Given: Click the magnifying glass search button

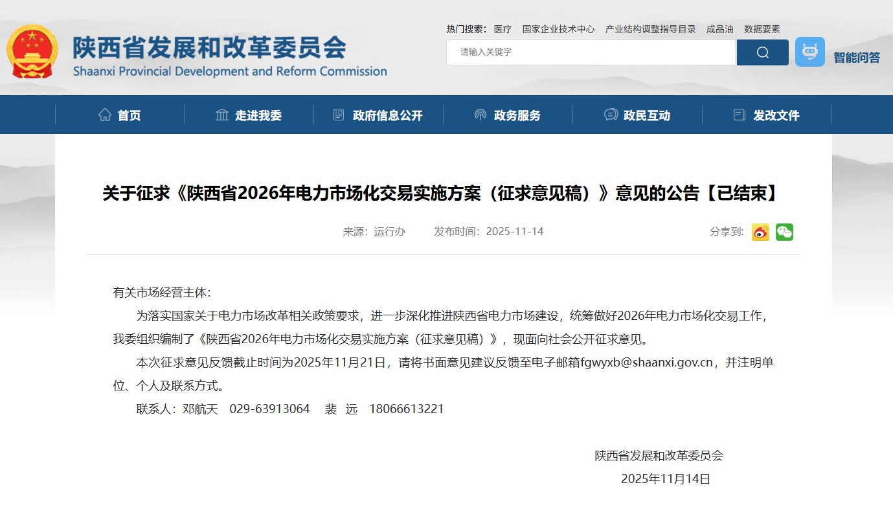Looking at the screenshot, I should point(762,52).
